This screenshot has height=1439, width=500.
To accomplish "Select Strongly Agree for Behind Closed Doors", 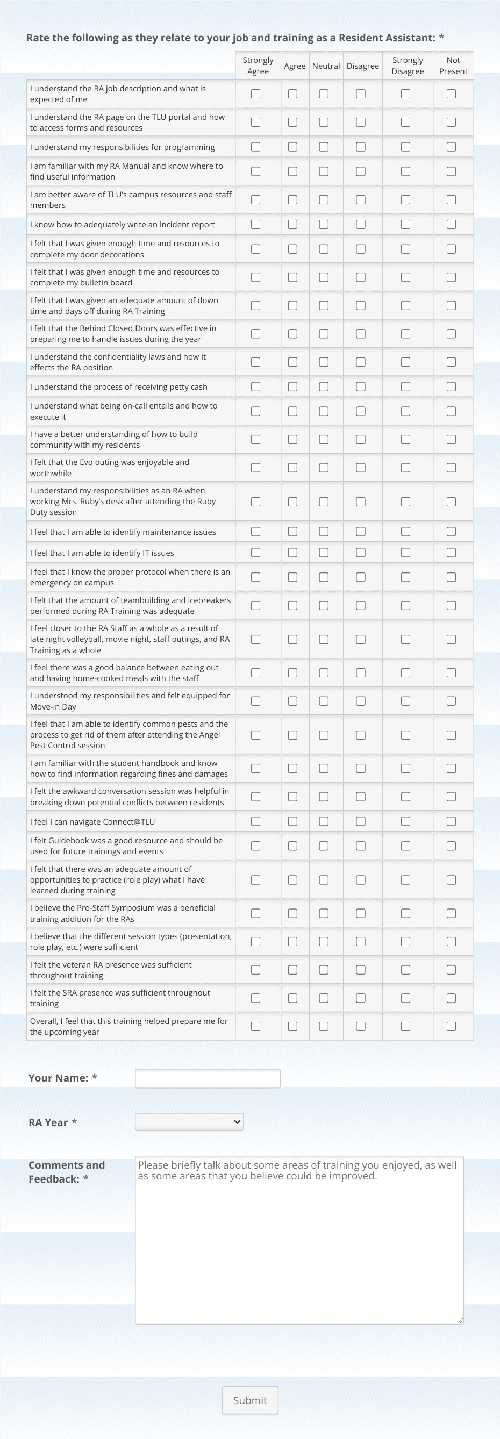I will click(255, 333).
